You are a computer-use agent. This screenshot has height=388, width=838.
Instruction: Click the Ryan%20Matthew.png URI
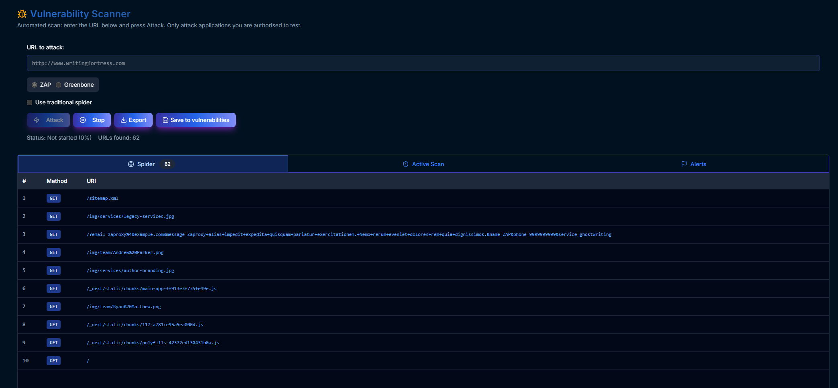[x=124, y=307]
